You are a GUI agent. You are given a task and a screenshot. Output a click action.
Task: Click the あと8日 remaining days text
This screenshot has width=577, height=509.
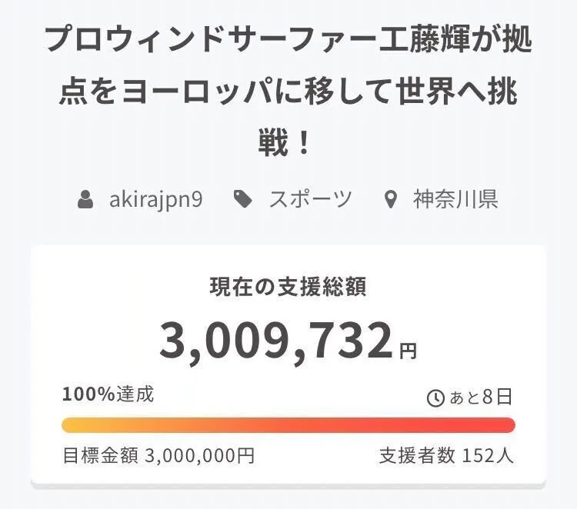point(481,398)
